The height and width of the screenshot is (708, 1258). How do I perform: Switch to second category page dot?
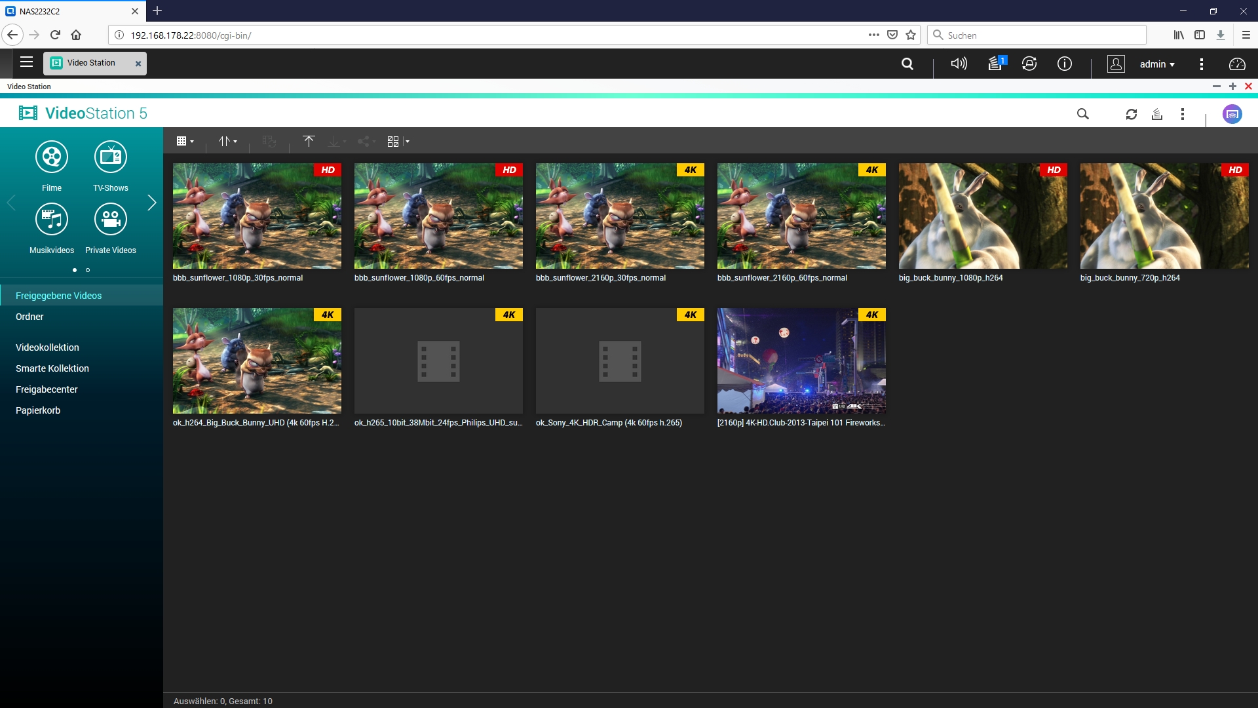click(88, 270)
